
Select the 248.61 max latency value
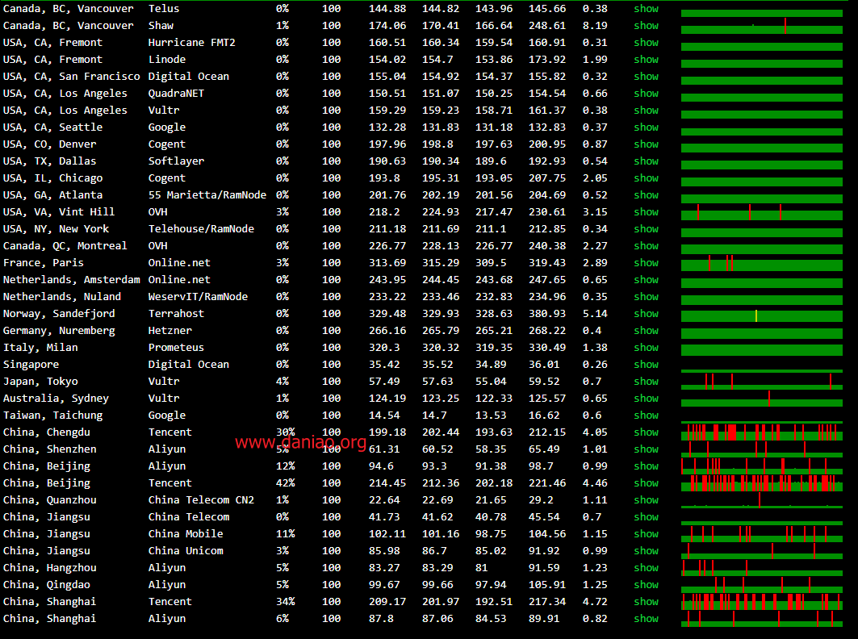(x=547, y=26)
